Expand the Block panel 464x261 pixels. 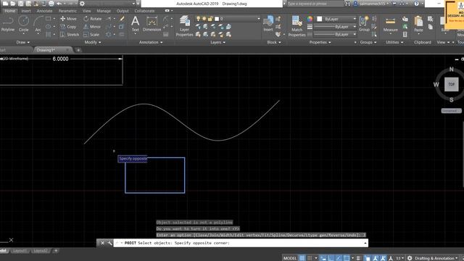(x=274, y=42)
